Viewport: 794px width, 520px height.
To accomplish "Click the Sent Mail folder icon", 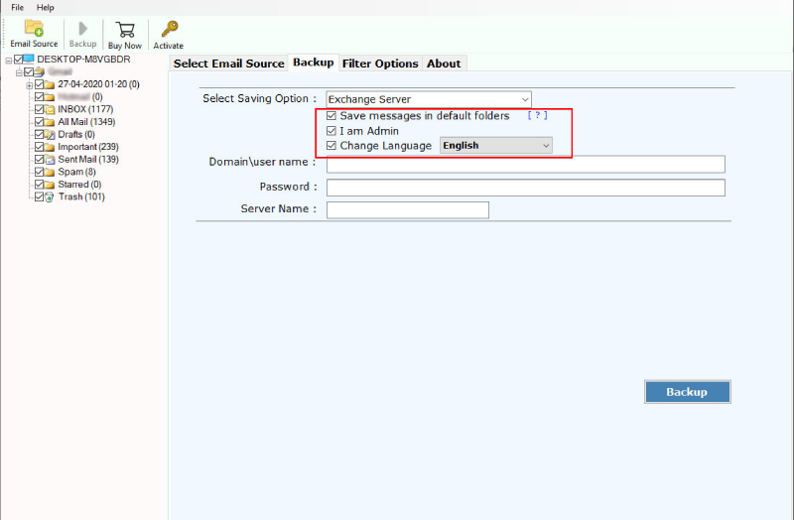I will pos(49,160).
